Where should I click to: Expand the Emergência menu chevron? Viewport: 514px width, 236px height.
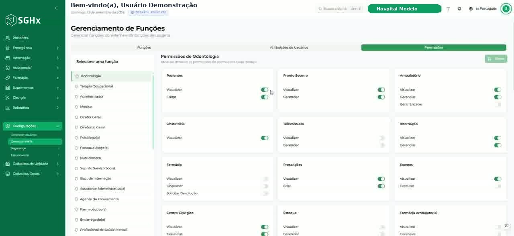click(x=57, y=48)
